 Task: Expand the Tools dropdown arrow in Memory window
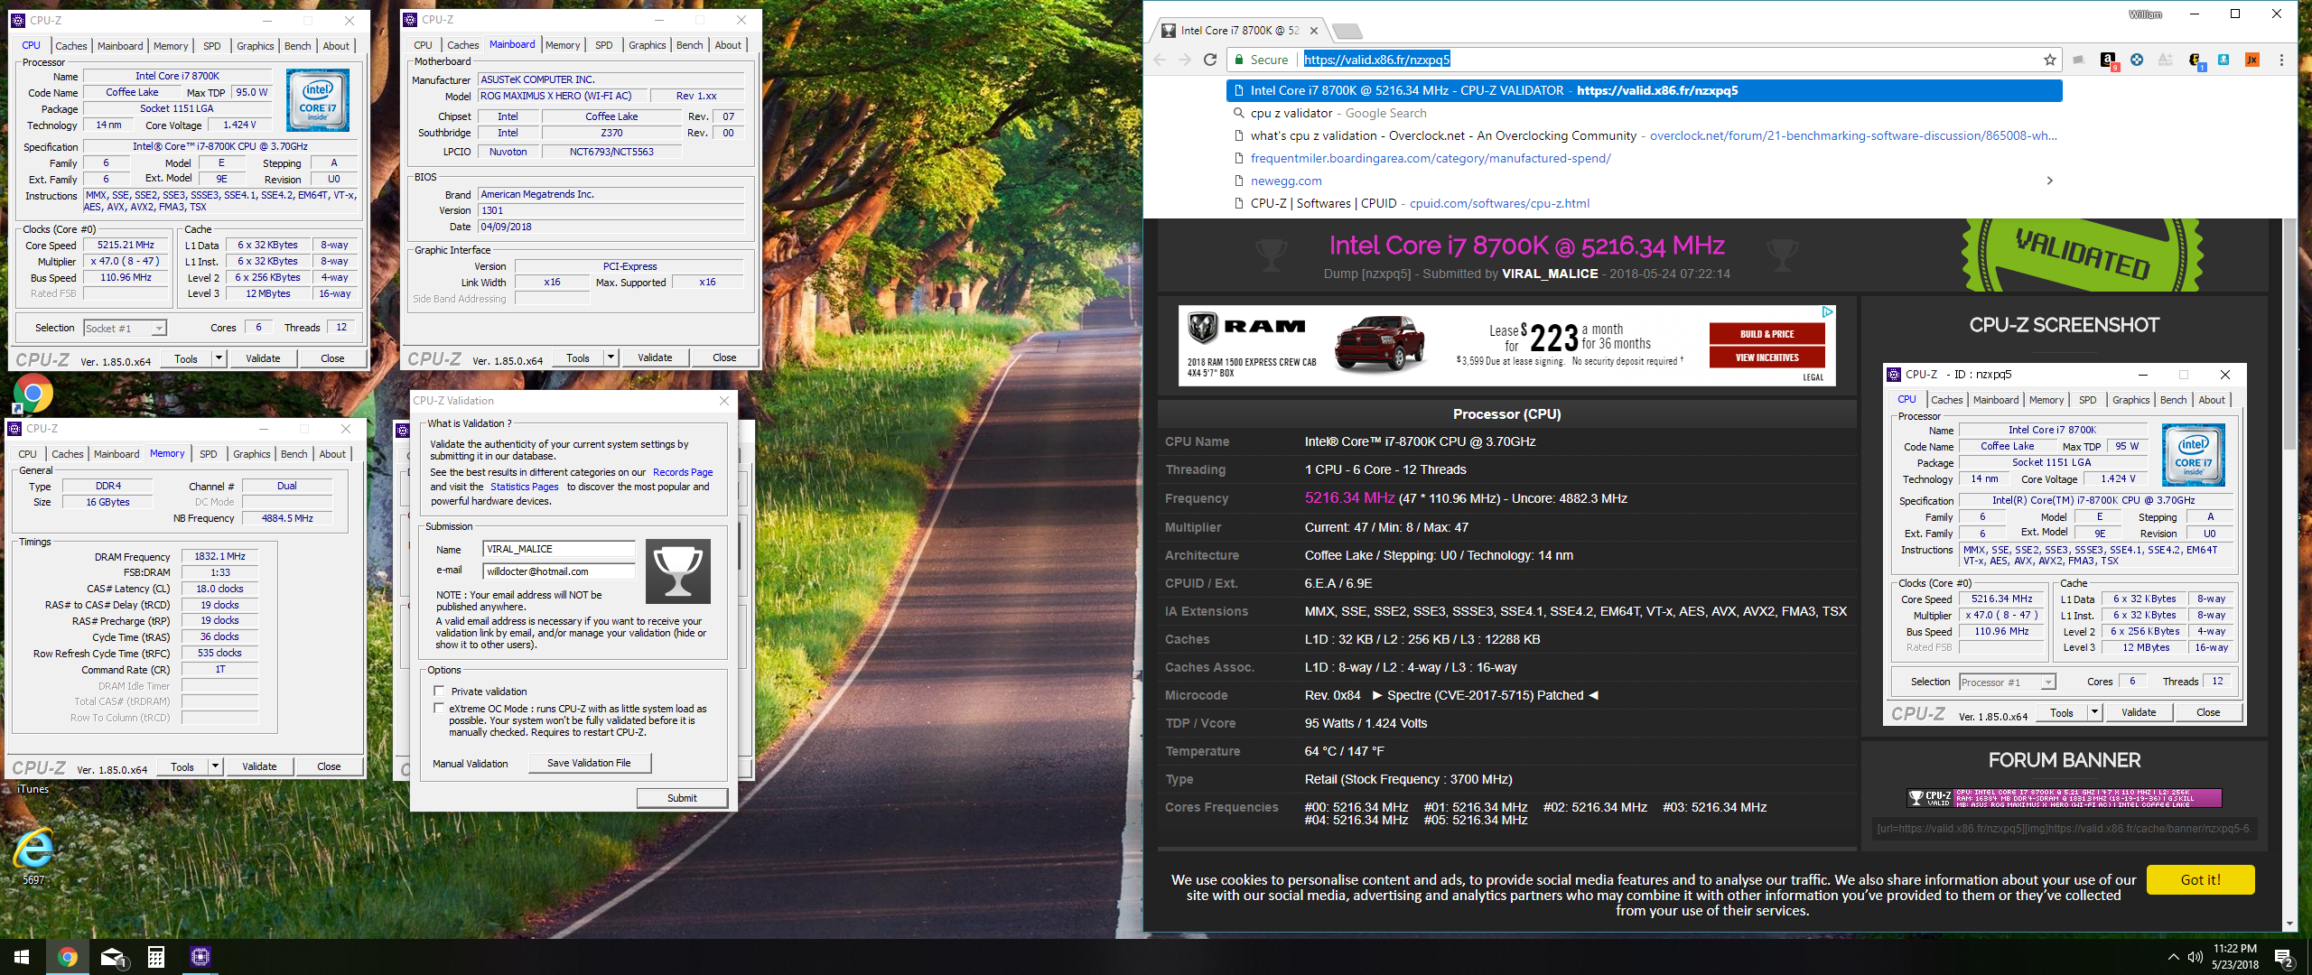[215, 766]
